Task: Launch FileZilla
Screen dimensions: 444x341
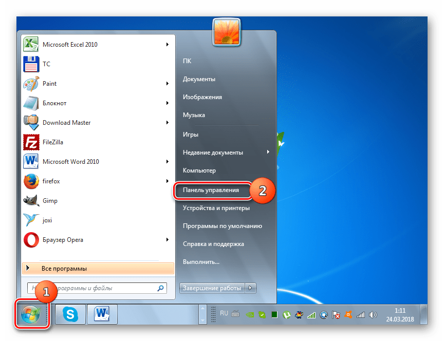Action: click(x=98, y=142)
